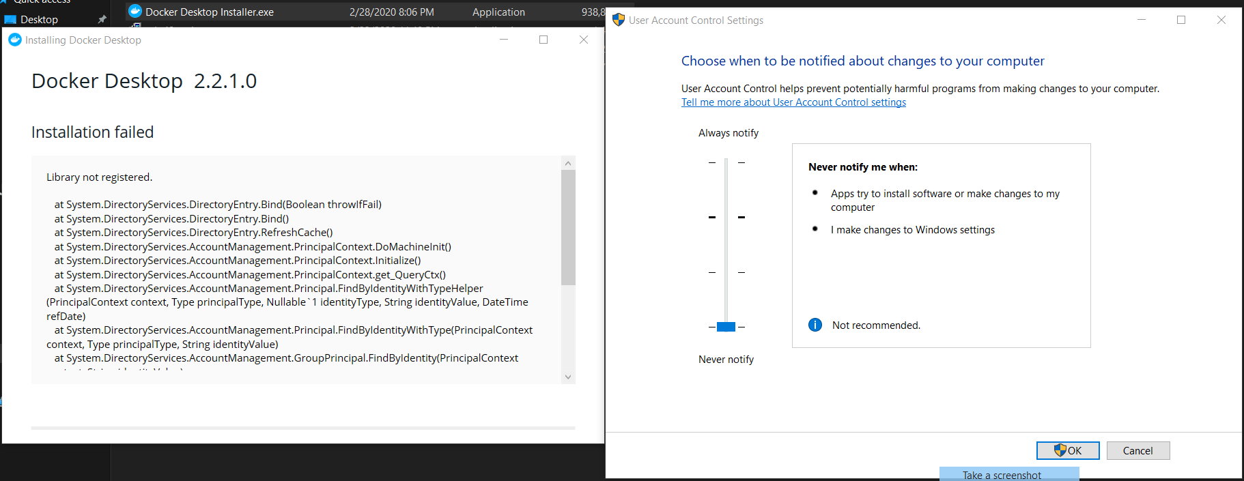Minimize the Installing Docker Desktop window
Image resolution: width=1244 pixels, height=481 pixels.
click(504, 40)
